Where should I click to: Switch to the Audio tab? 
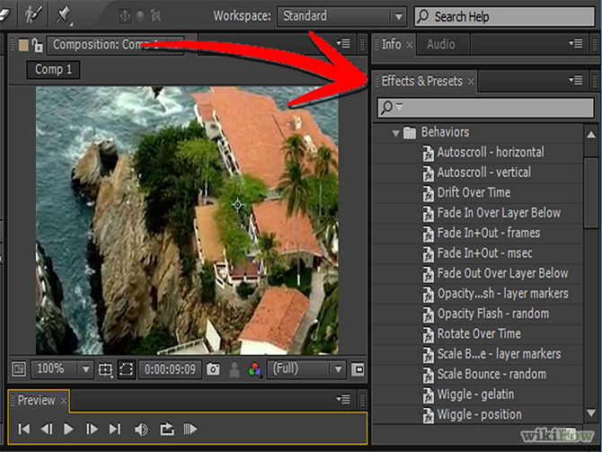click(x=441, y=45)
